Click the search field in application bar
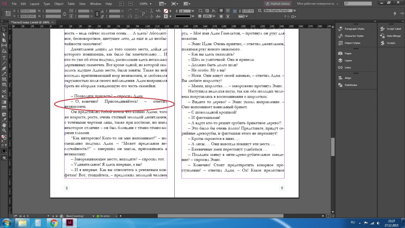Image resolution: width=405 pixels, height=228 pixels. point(358,4)
